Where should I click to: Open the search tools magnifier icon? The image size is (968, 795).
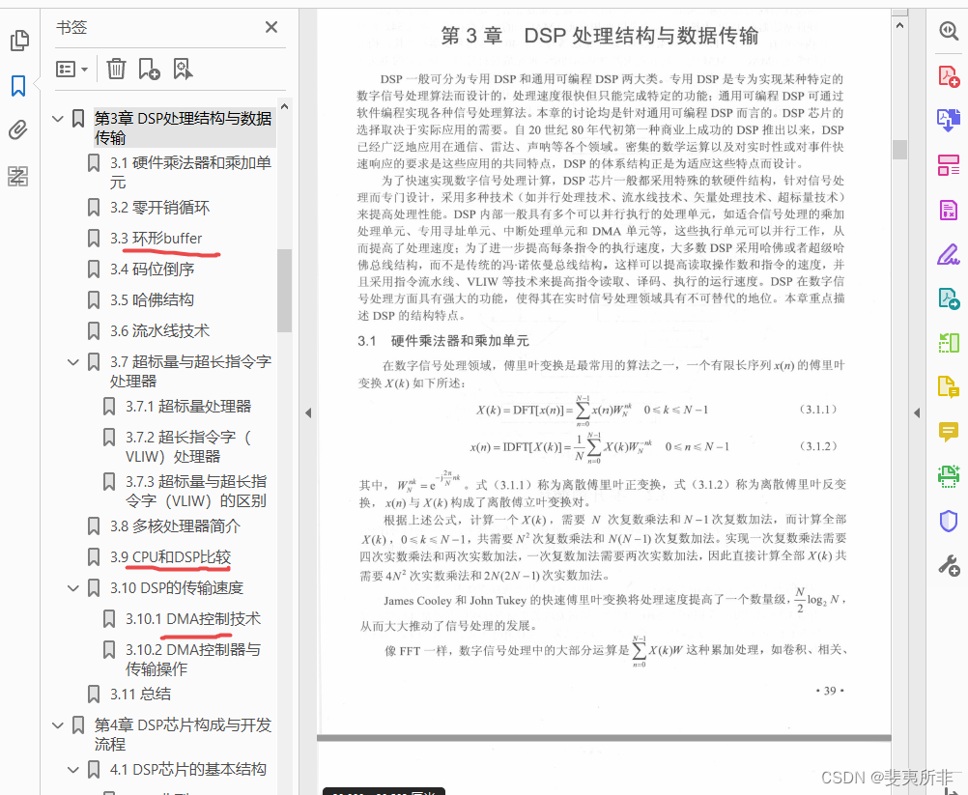pyautogui.click(x=949, y=30)
